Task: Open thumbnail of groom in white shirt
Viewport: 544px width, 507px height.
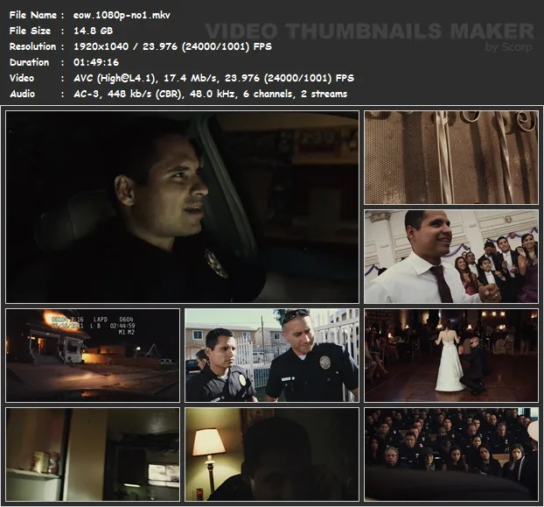Action: tap(450, 256)
